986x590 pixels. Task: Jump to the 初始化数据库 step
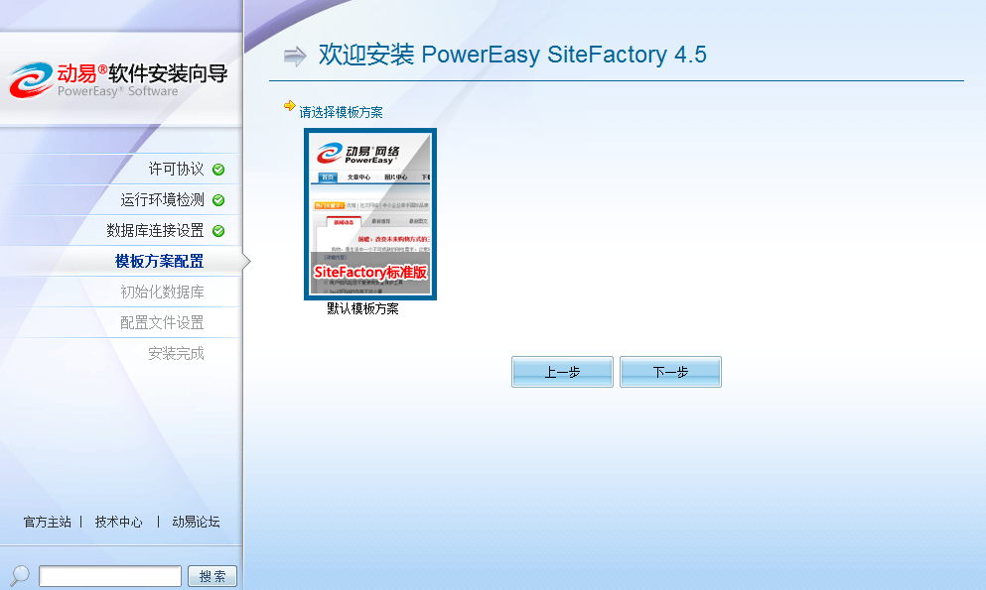(x=162, y=293)
